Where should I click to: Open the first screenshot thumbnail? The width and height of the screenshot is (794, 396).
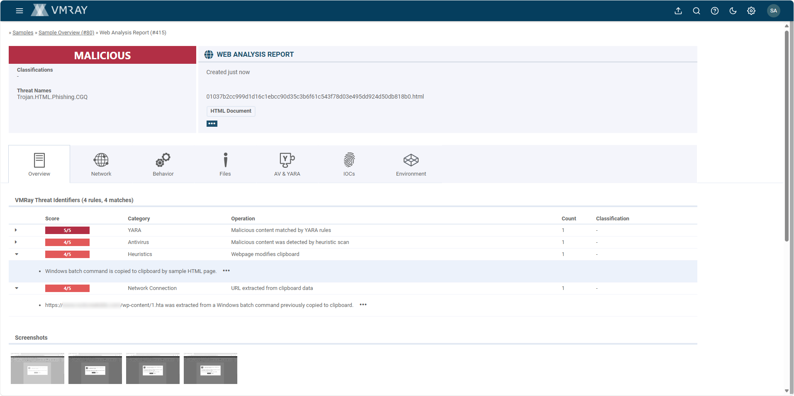tap(37, 368)
